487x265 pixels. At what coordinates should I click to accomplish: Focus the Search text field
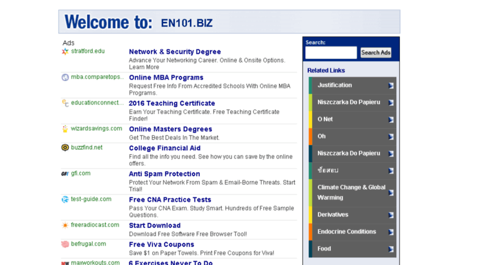pos(331,53)
